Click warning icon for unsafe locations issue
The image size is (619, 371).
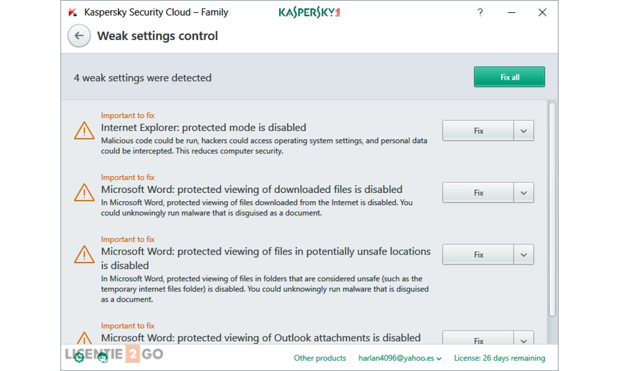[84, 254]
